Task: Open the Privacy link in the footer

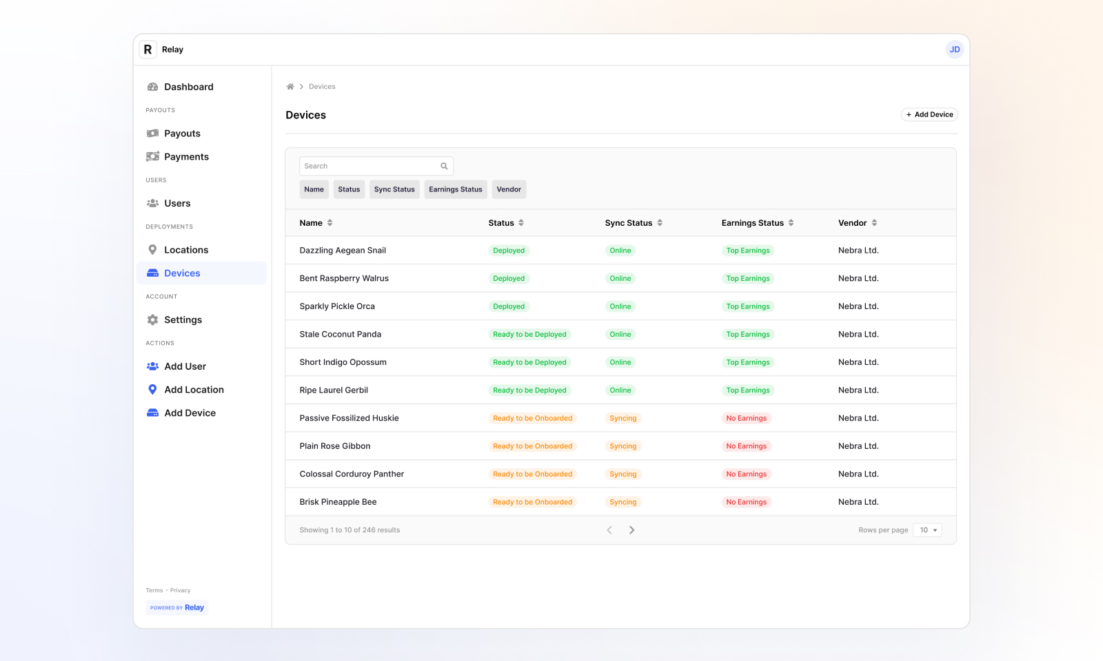Action: click(180, 590)
